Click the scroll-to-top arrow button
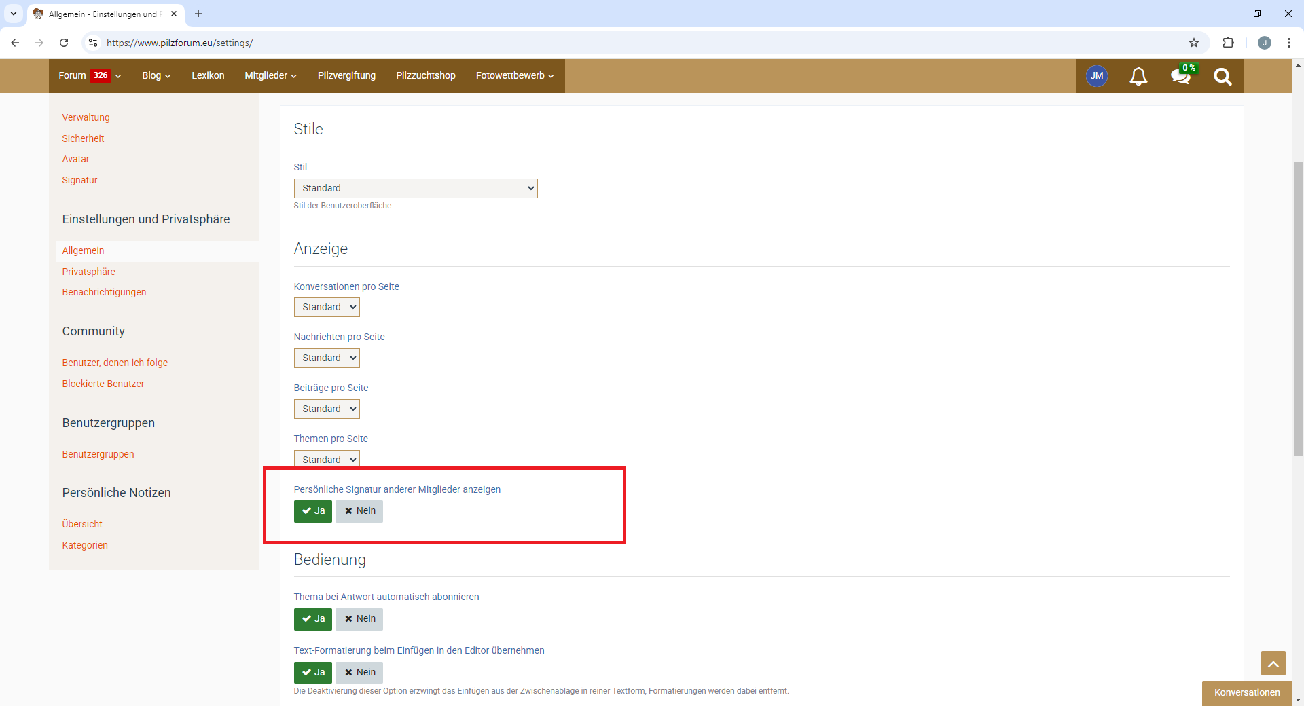 pos(1273,663)
